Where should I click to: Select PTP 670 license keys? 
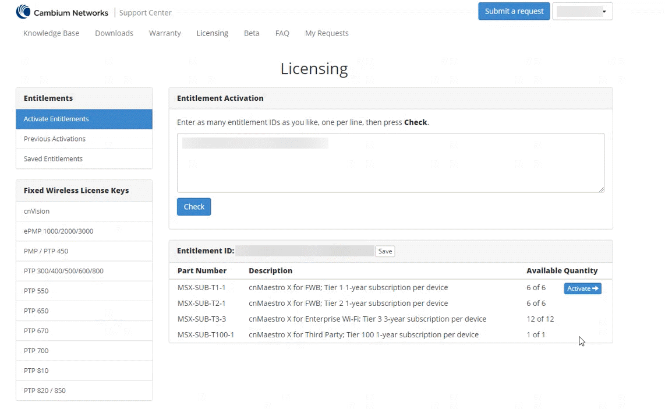point(84,331)
